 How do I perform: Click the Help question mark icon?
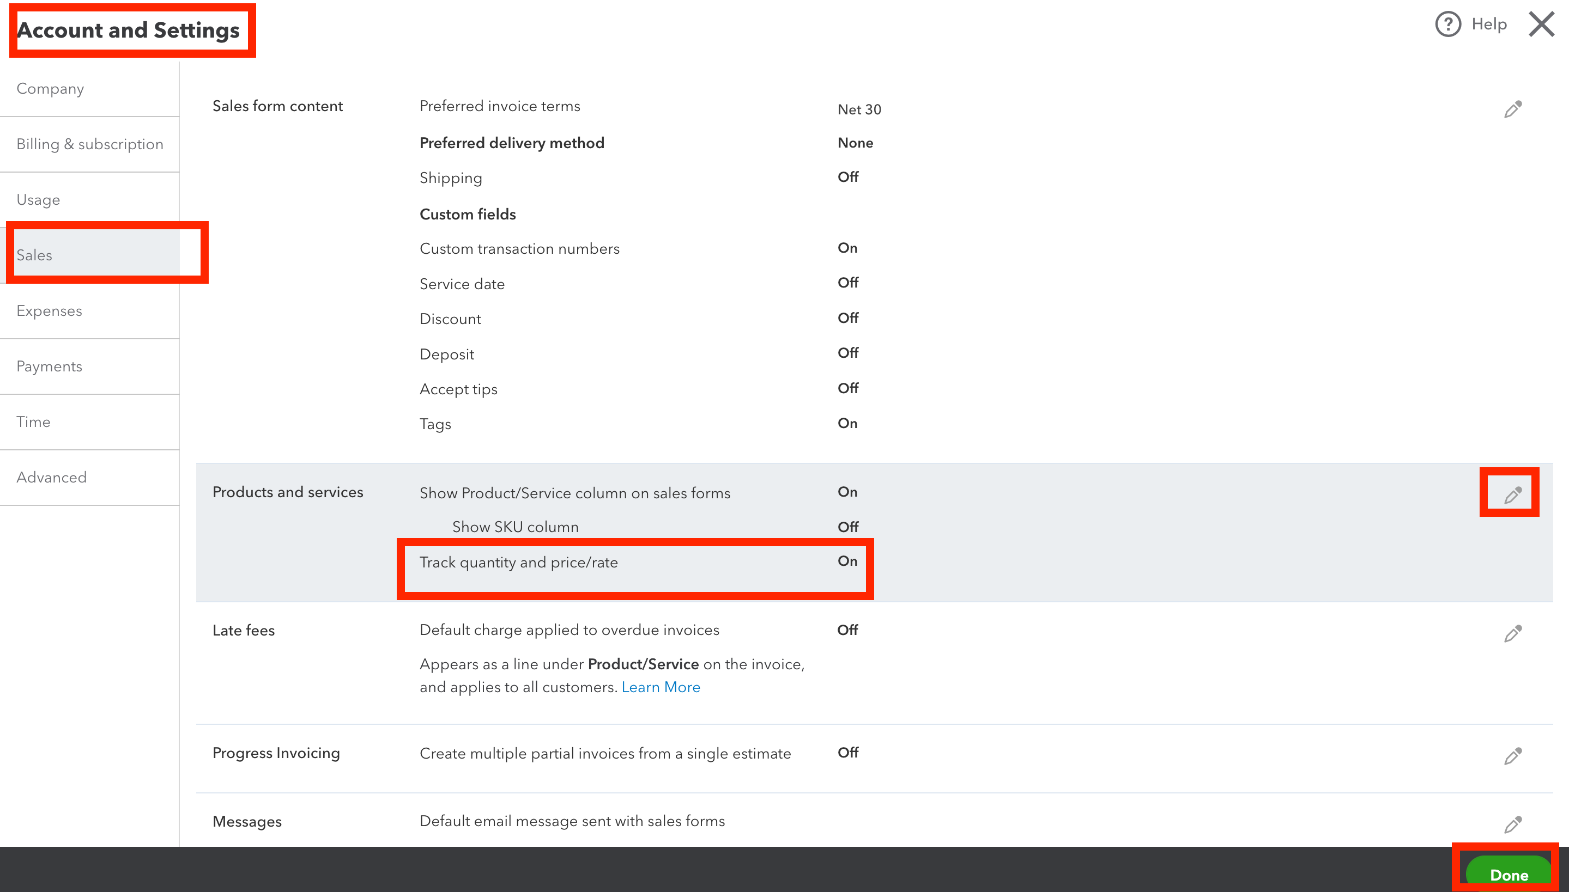coord(1447,25)
